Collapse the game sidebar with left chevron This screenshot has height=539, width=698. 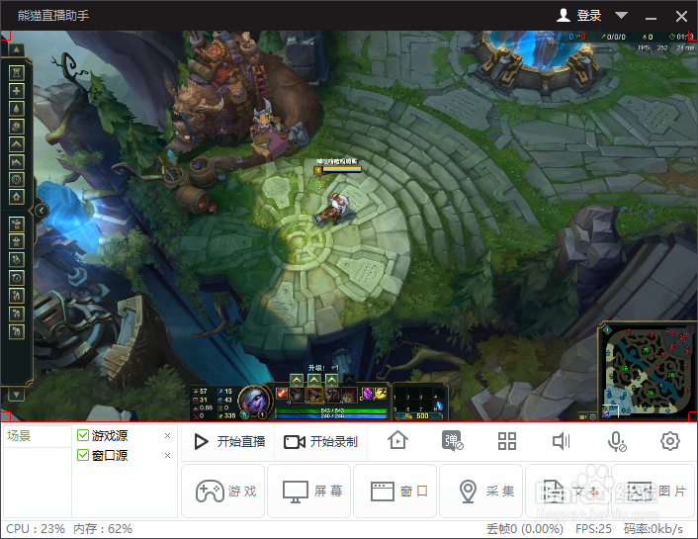tap(42, 211)
